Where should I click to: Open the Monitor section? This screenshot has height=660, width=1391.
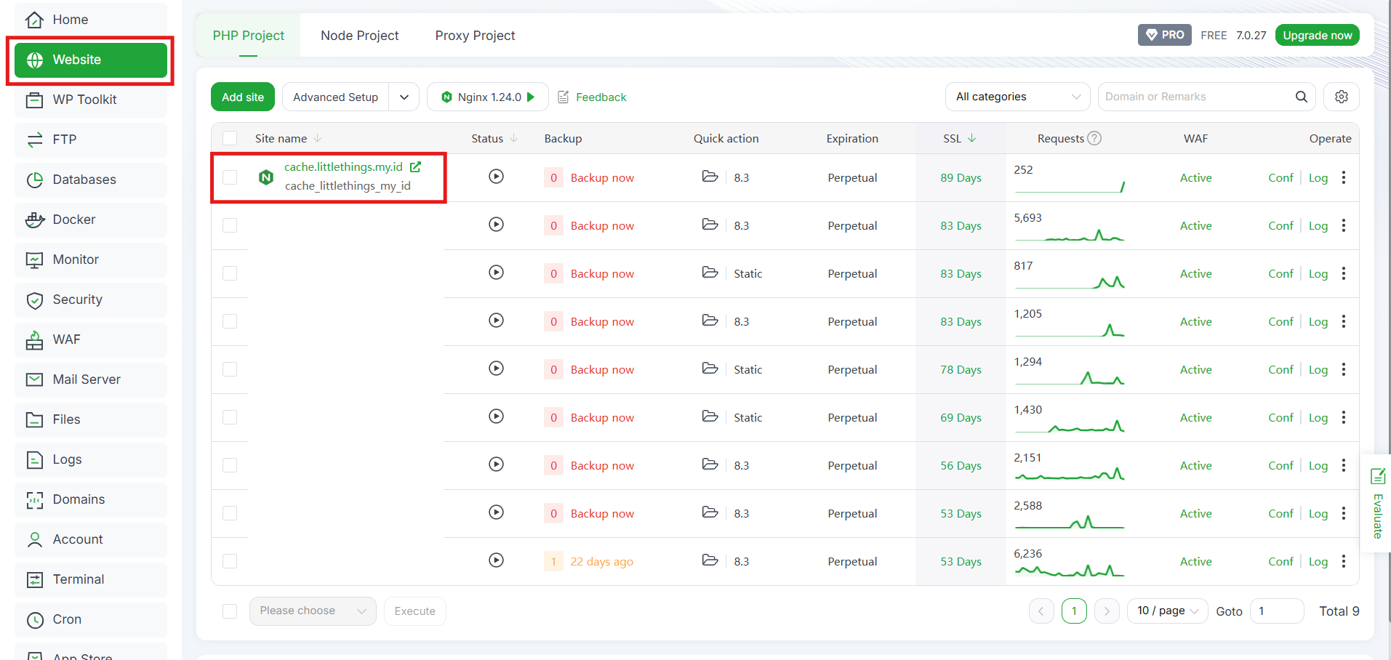pos(90,259)
